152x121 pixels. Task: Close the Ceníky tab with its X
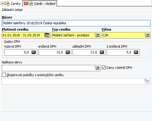(x=2, y=4)
